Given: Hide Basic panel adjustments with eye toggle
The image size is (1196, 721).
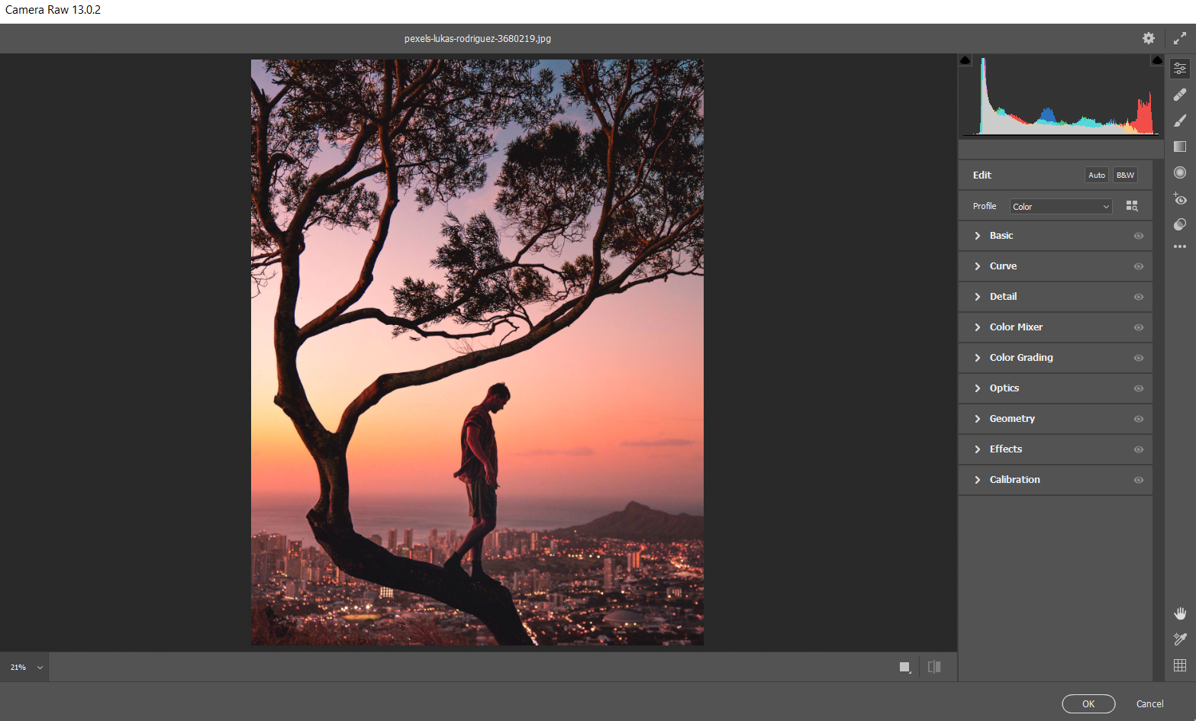Looking at the screenshot, I should point(1138,235).
